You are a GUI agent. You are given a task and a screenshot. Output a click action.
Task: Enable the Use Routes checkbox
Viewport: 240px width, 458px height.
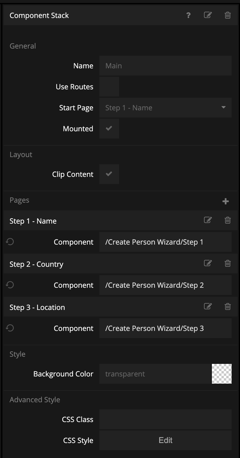click(109, 87)
